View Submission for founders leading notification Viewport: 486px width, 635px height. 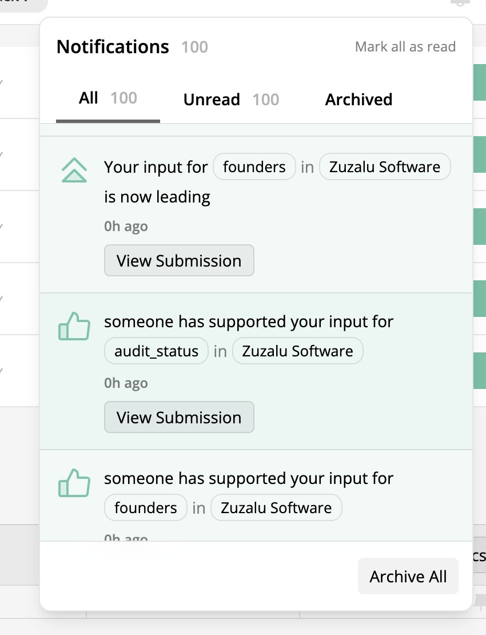(179, 260)
